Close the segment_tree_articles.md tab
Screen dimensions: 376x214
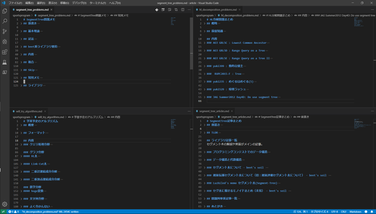coord(232,111)
